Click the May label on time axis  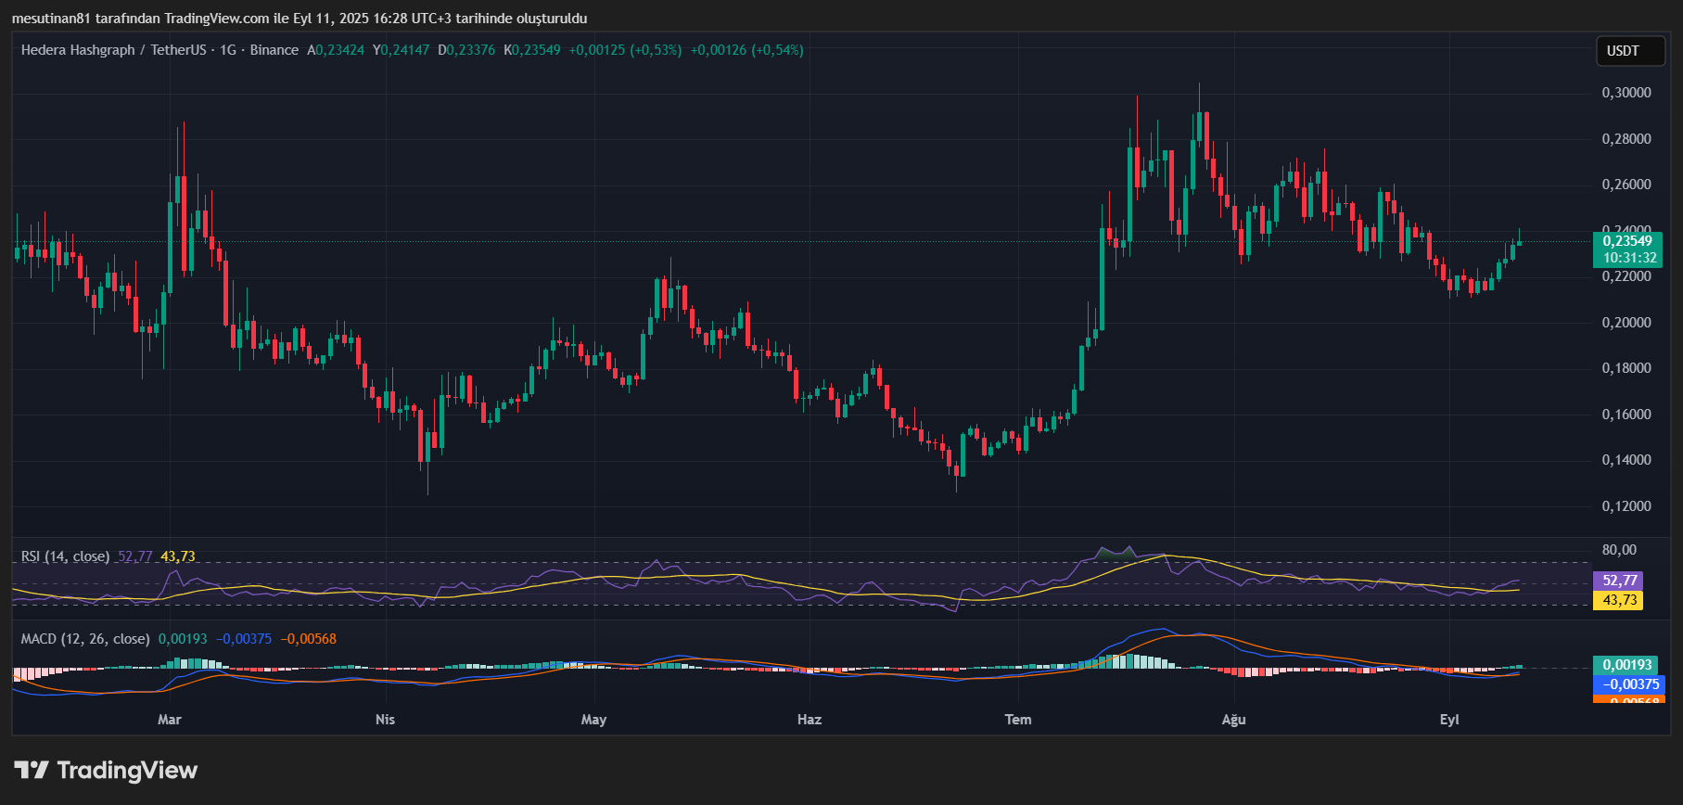593,720
